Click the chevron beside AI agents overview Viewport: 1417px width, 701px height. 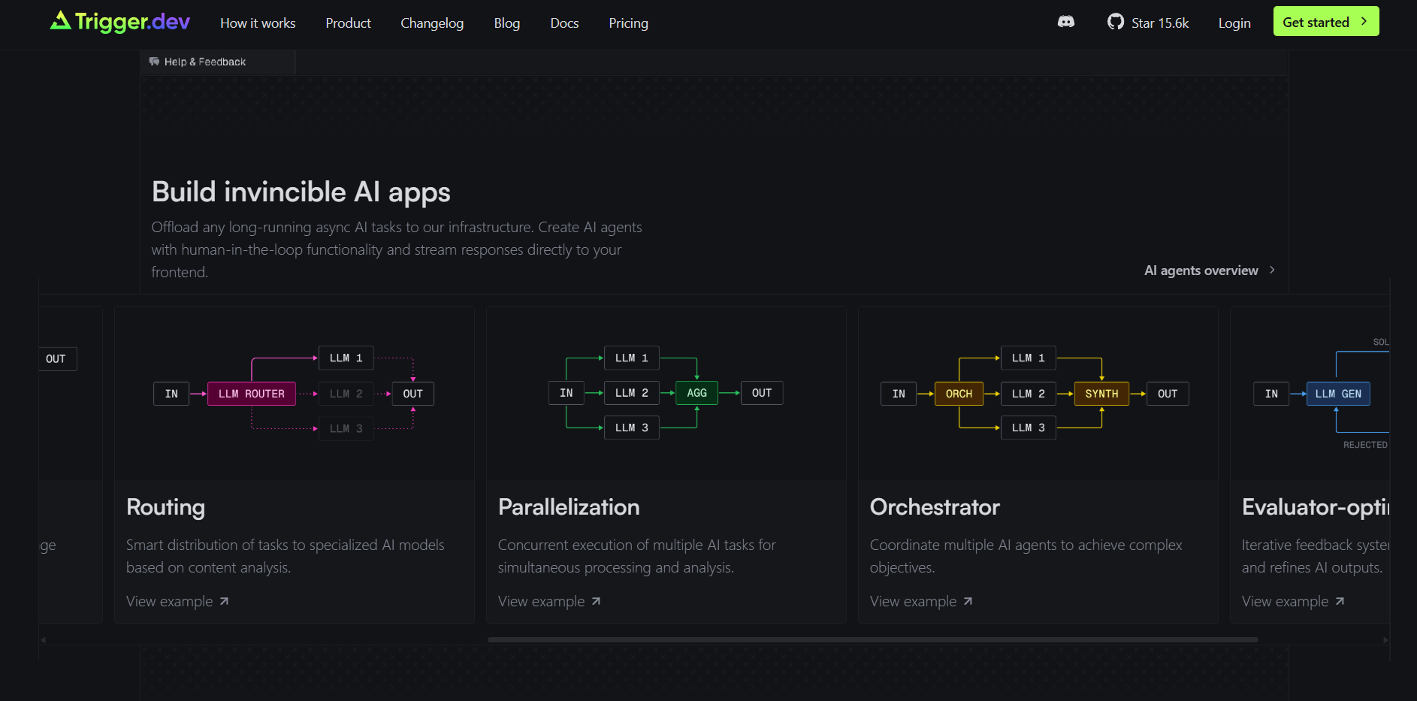point(1272,270)
